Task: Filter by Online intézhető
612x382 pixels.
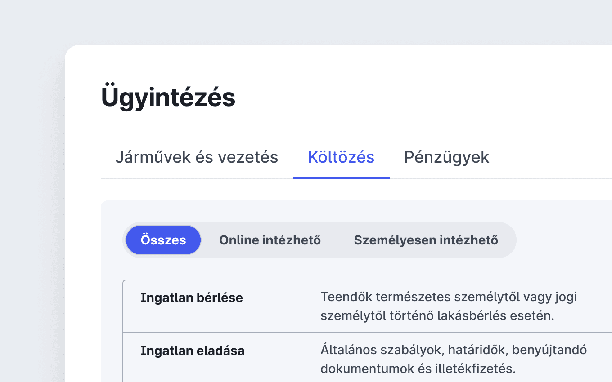Action: [x=270, y=240]
